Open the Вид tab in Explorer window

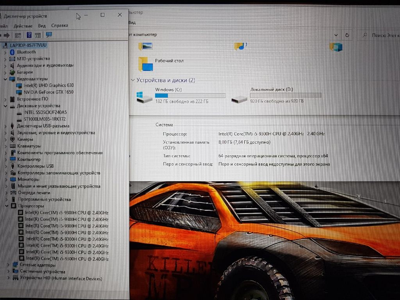(132, 22)
